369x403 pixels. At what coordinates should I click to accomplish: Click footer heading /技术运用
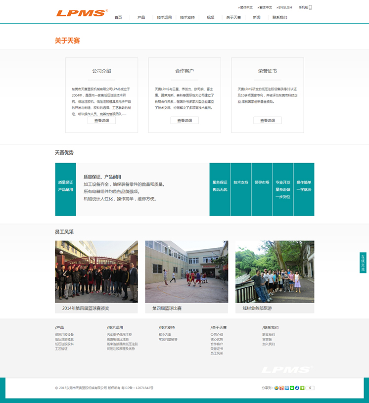coord(115,327)
